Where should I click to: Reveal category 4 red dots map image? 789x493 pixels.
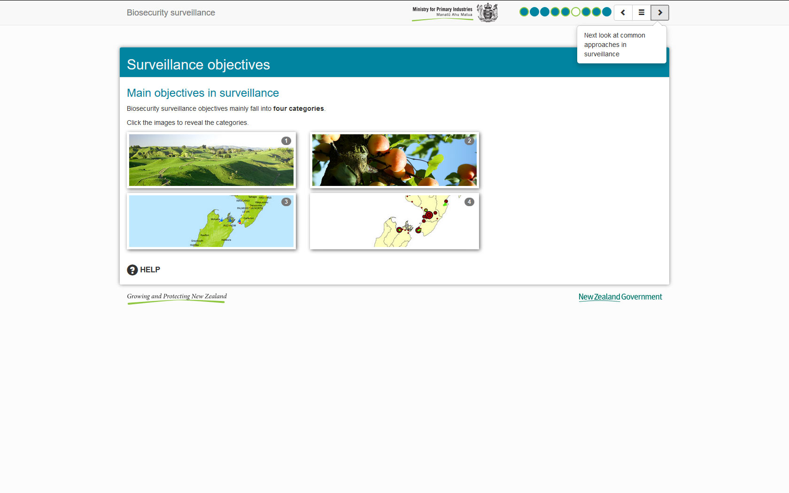pyautogui.click(x=394, y=221)
